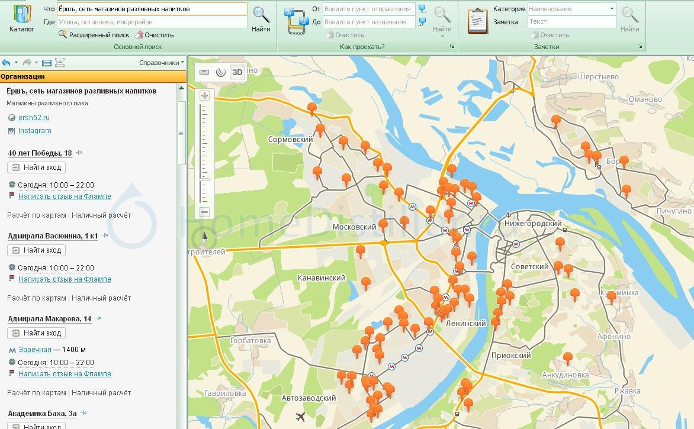
Task: Click the Что search query field
Action: [x=152, y=9]
